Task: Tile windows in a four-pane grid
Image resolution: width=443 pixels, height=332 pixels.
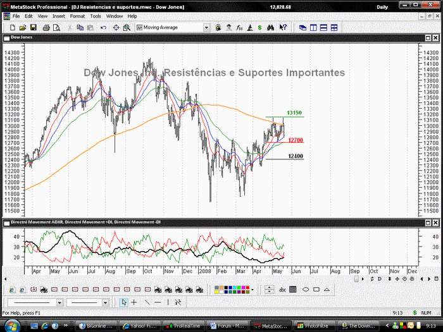Action: pyautogui.click(x=334, y=28)
